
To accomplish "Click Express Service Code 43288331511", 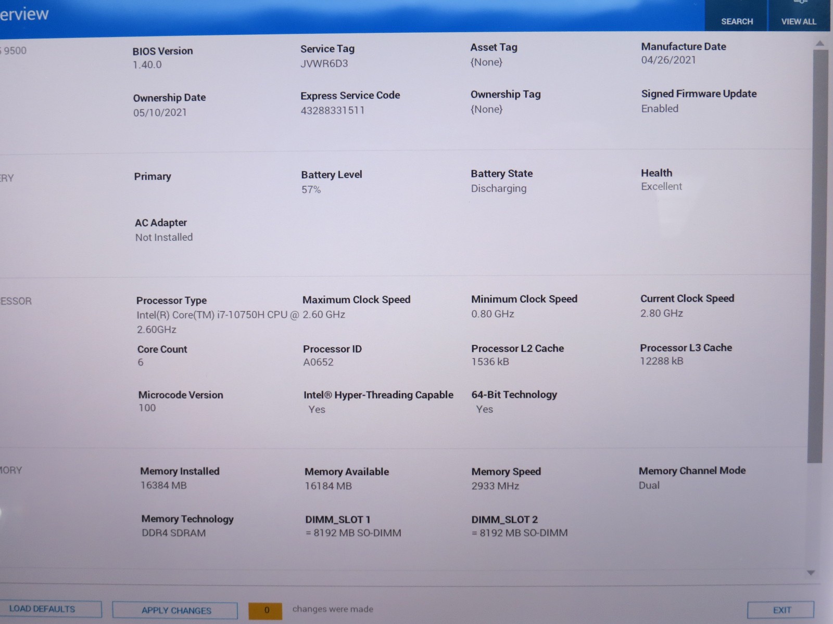I will pos(332,110).
